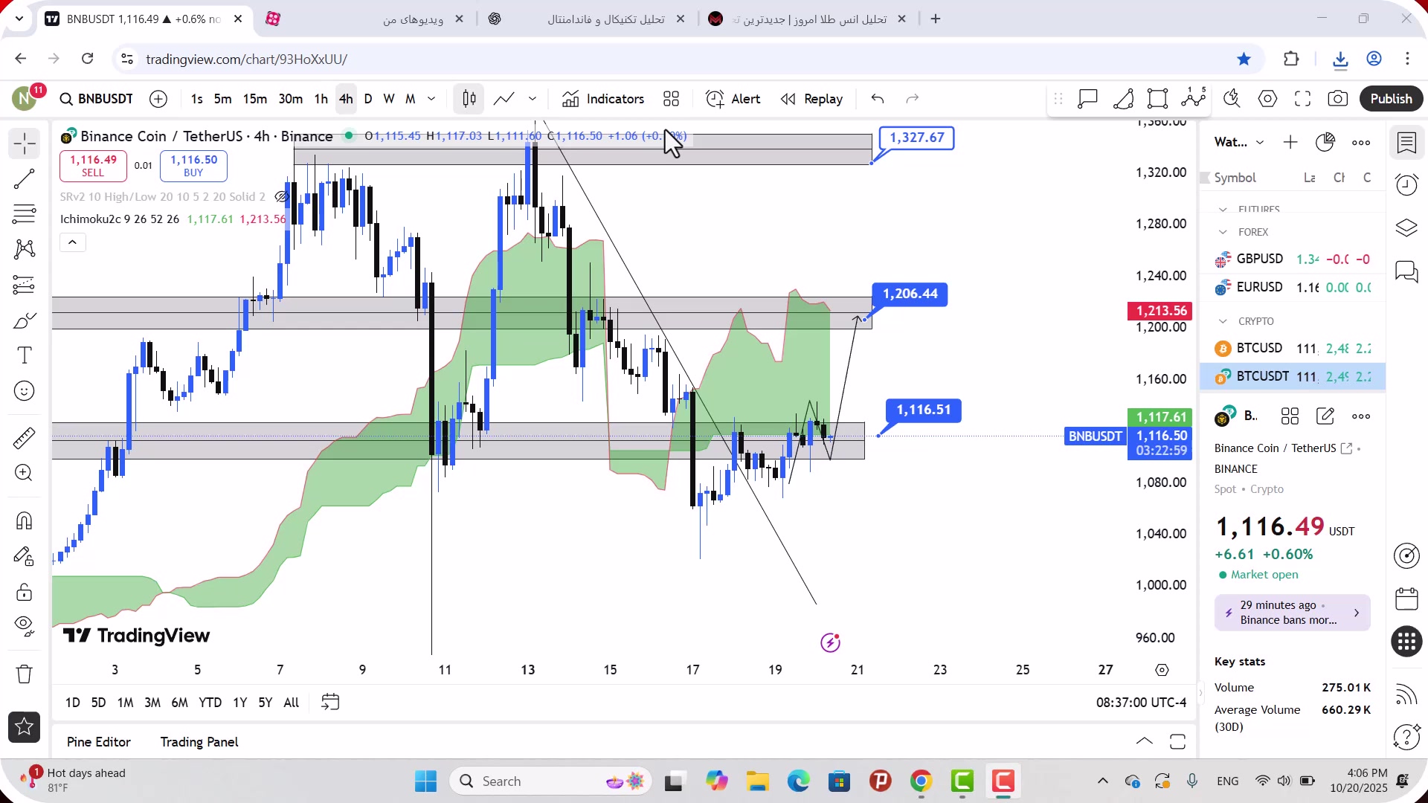
Task: Open the Alerts clock sidebar panel
Action: coord(1406,185)
